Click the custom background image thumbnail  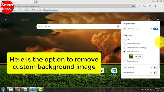point(131,56)
